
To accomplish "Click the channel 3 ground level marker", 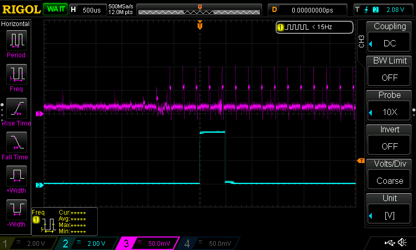I will [40, 114].
